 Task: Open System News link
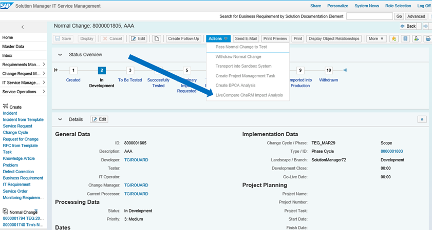click(367, 6)
